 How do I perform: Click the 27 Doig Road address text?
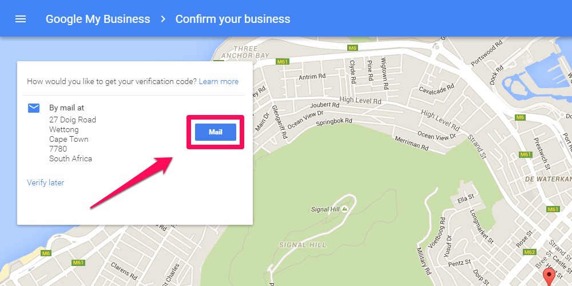point(73,120)
